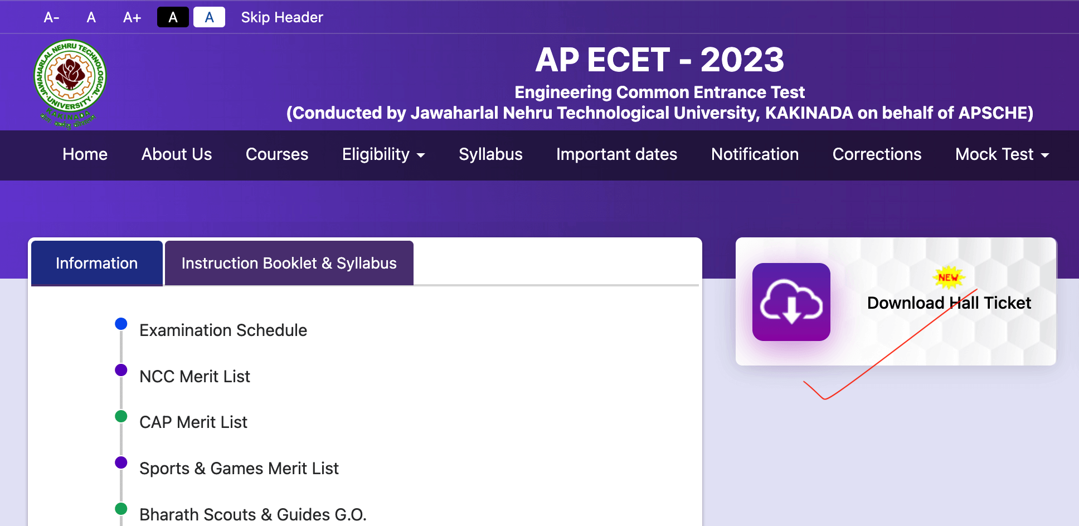Click the Skip Header link
Viewport: 1079px width, 526px height.
click(x=282, y=17)
